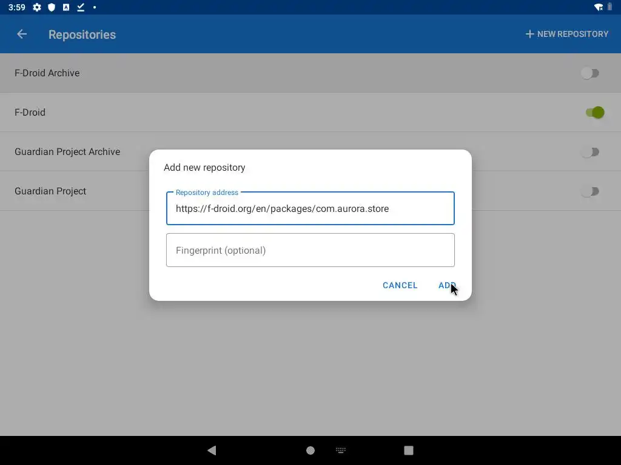Screen dimensions: 621x465
Task: Tap the shield icon in status bar
Action: point(52,7)
